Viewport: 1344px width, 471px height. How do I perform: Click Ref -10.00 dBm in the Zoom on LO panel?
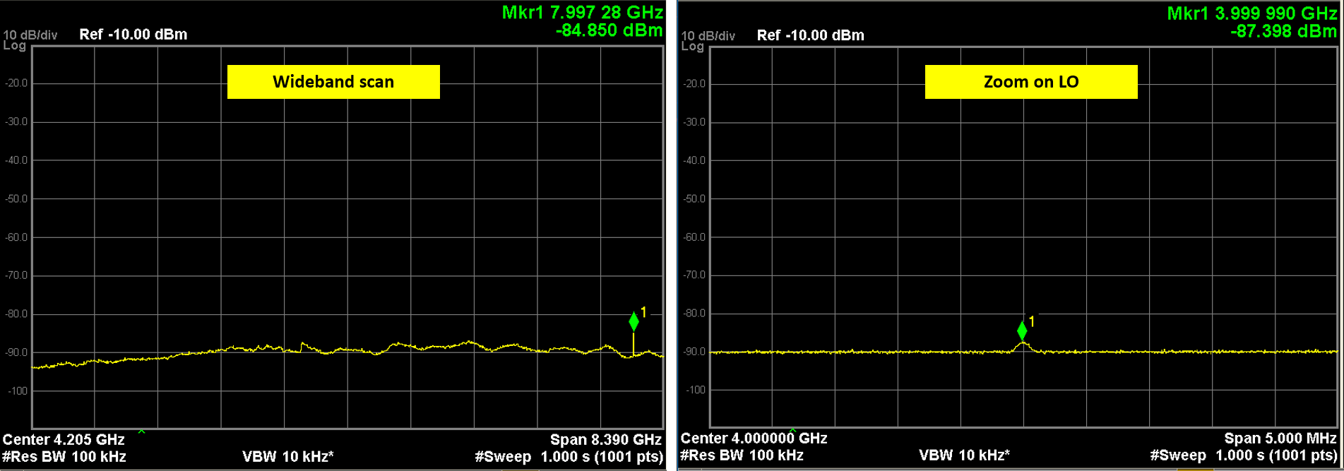(810, 35)
